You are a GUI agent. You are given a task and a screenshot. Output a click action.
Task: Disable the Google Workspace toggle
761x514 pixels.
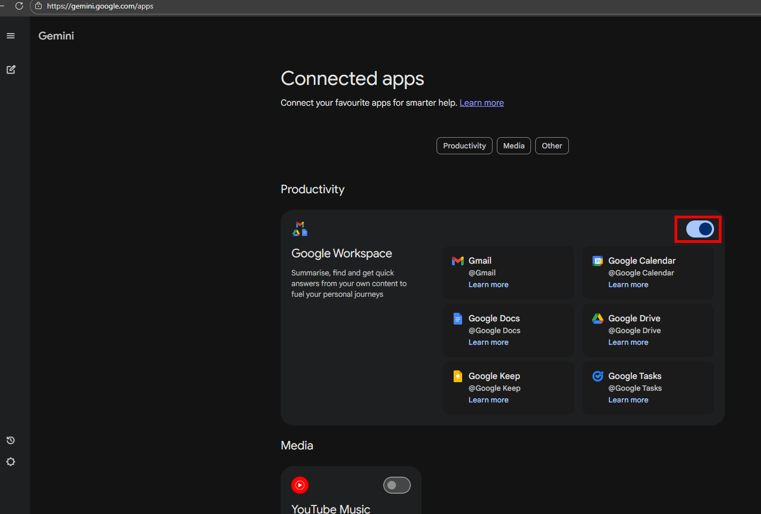[x=699, y=230]
